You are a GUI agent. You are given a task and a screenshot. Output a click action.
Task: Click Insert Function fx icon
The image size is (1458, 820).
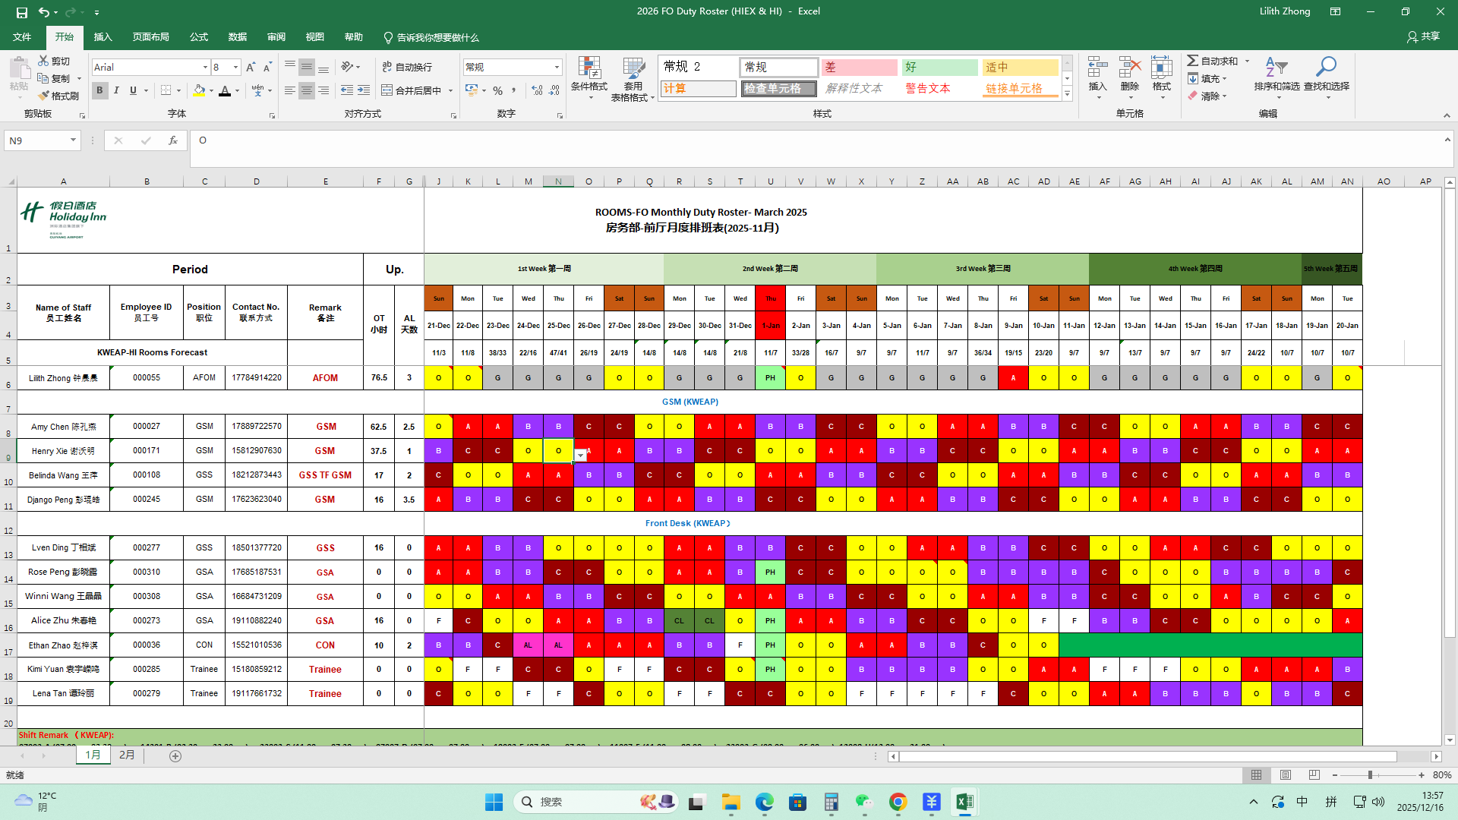click(173, 140)
